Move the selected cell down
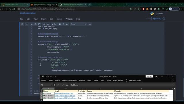The width and height of the screenshot is (184, 104). pyautogui.click(x=48, y=24)
